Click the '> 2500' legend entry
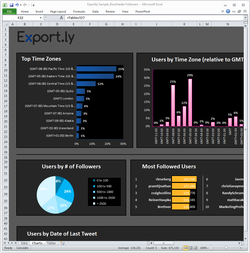 (x=100, y=204)
